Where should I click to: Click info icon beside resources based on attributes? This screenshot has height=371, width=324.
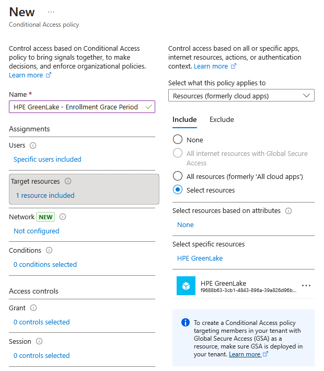(x=288, y=211)
